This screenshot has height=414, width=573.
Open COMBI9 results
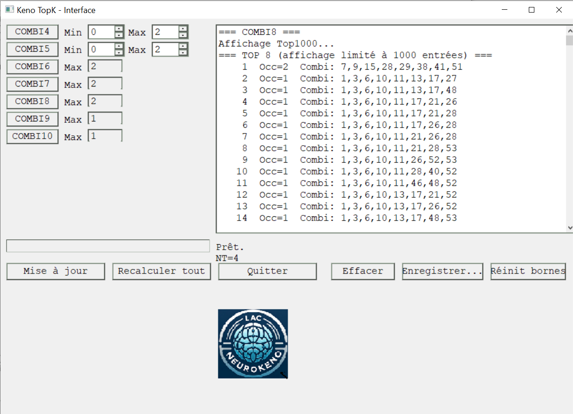tap(32, 119)
